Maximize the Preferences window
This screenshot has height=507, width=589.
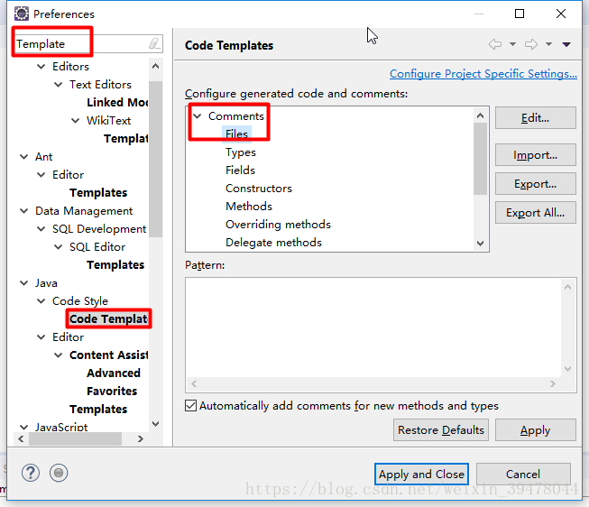click(x=520, y=14)
